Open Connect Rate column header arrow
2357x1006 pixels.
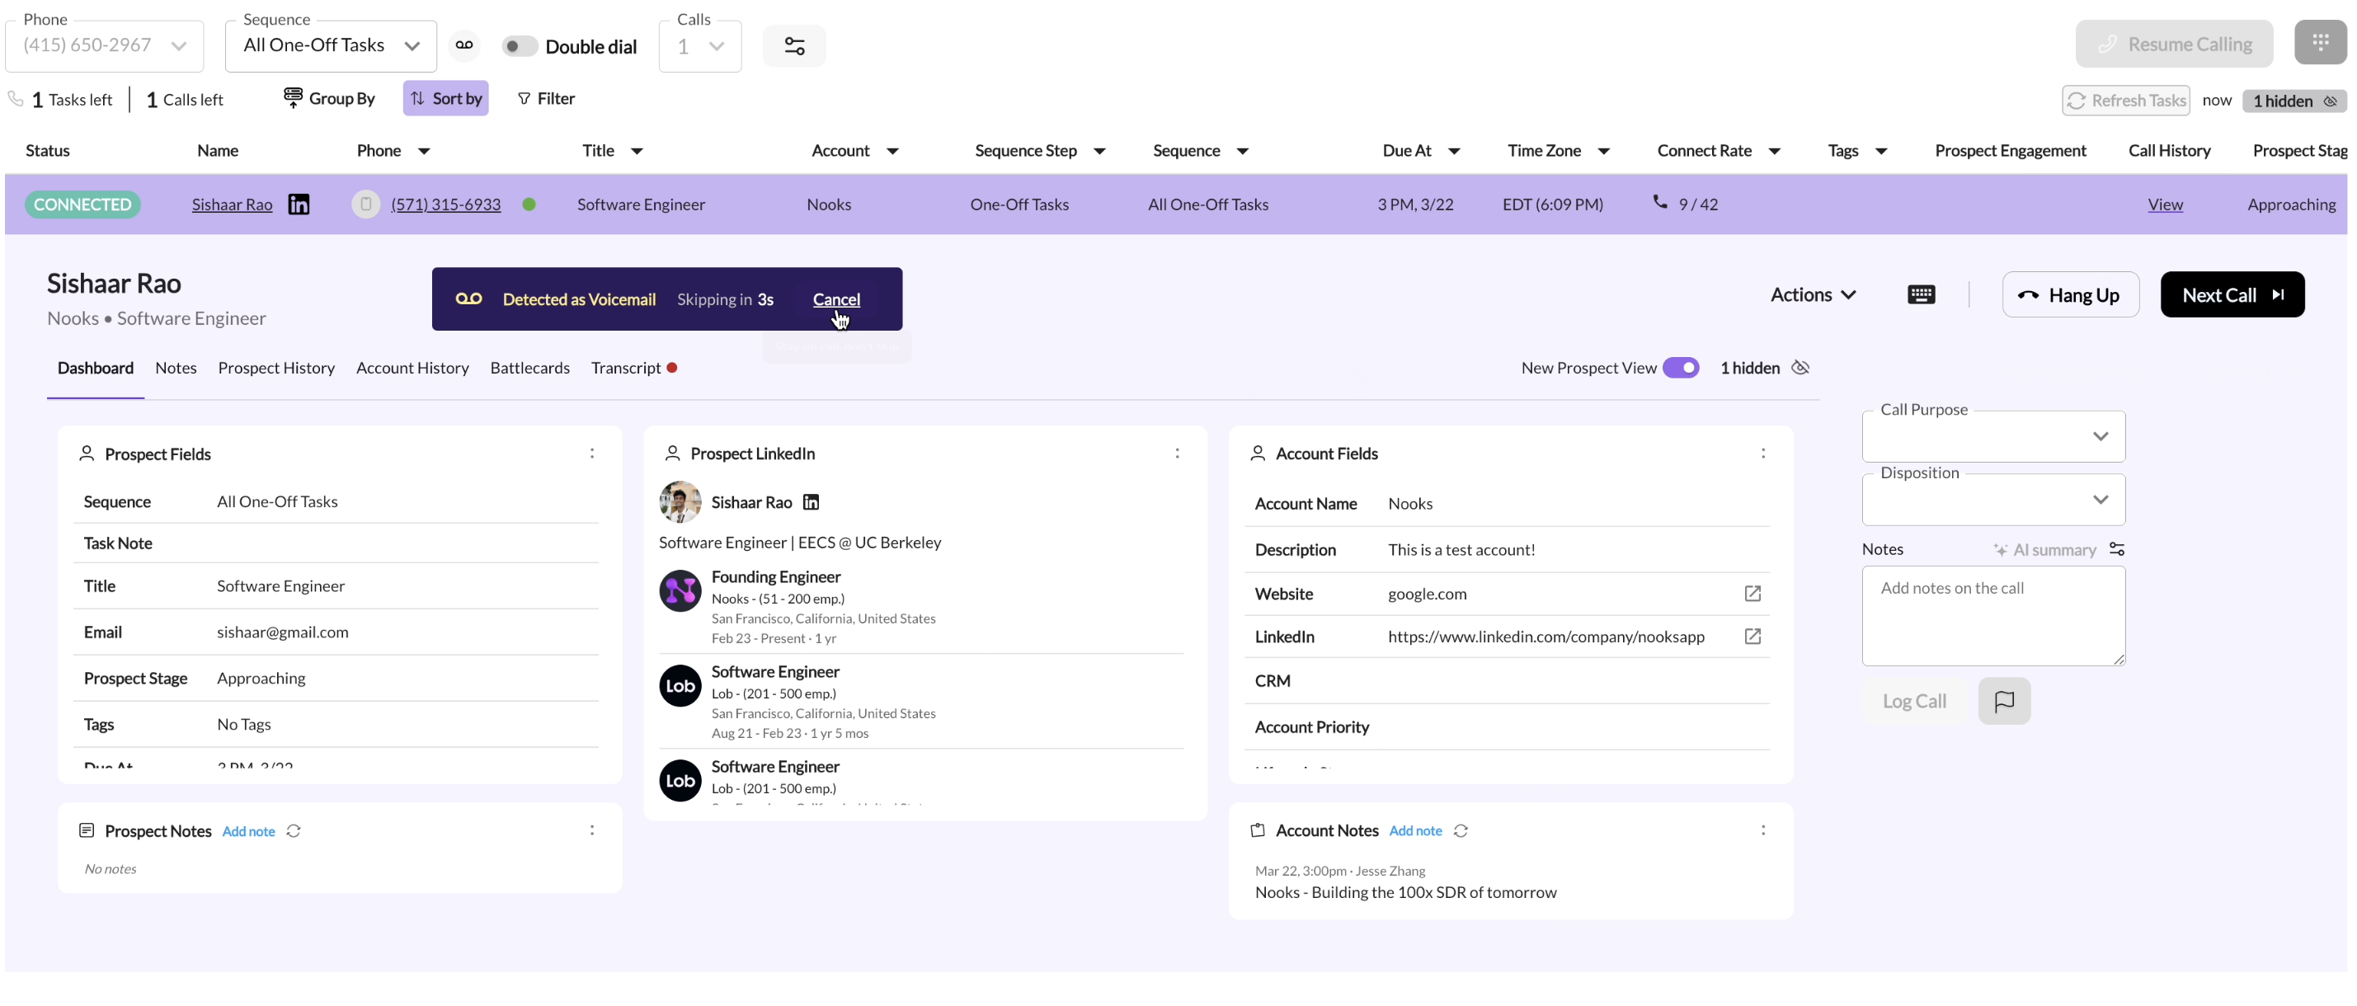pos(1773,151)
